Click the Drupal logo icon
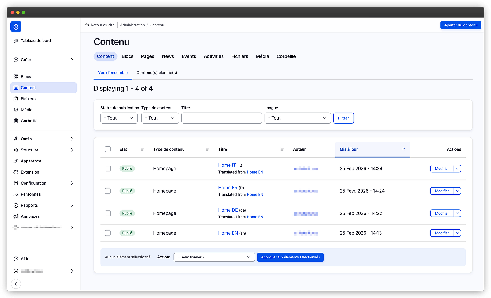Image resolution: width=491 pixels, height=298 pixels. click(x=16, y=27)
